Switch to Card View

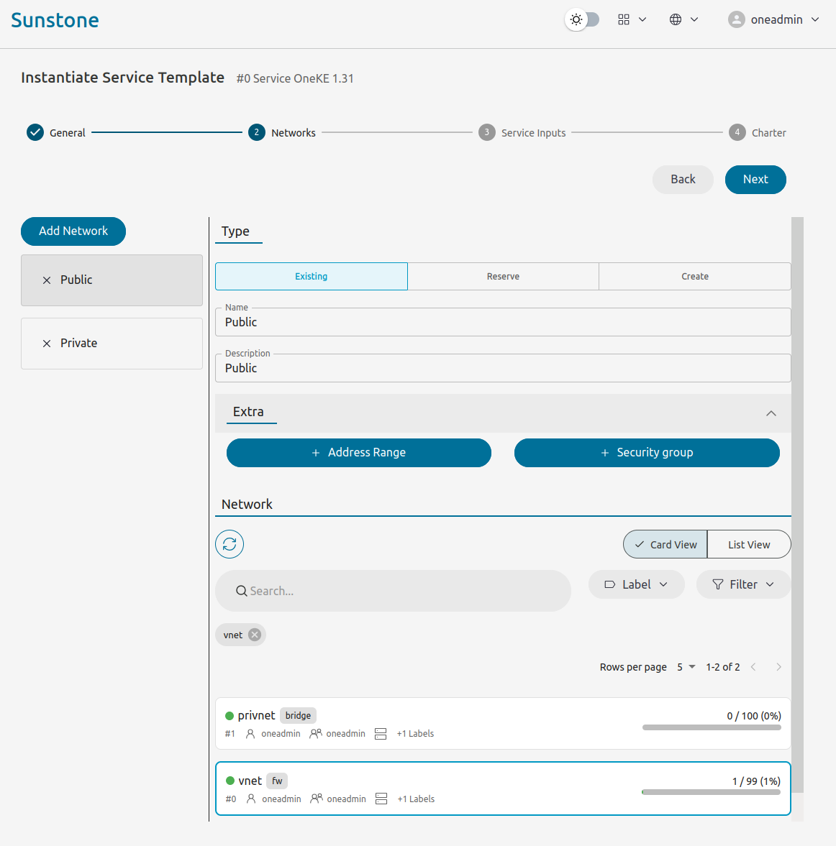point(665,544)
